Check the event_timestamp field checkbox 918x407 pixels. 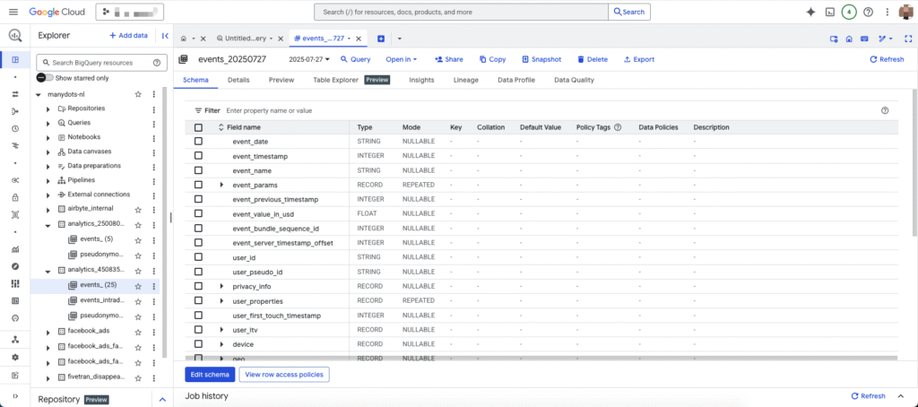tap(198, 156)
